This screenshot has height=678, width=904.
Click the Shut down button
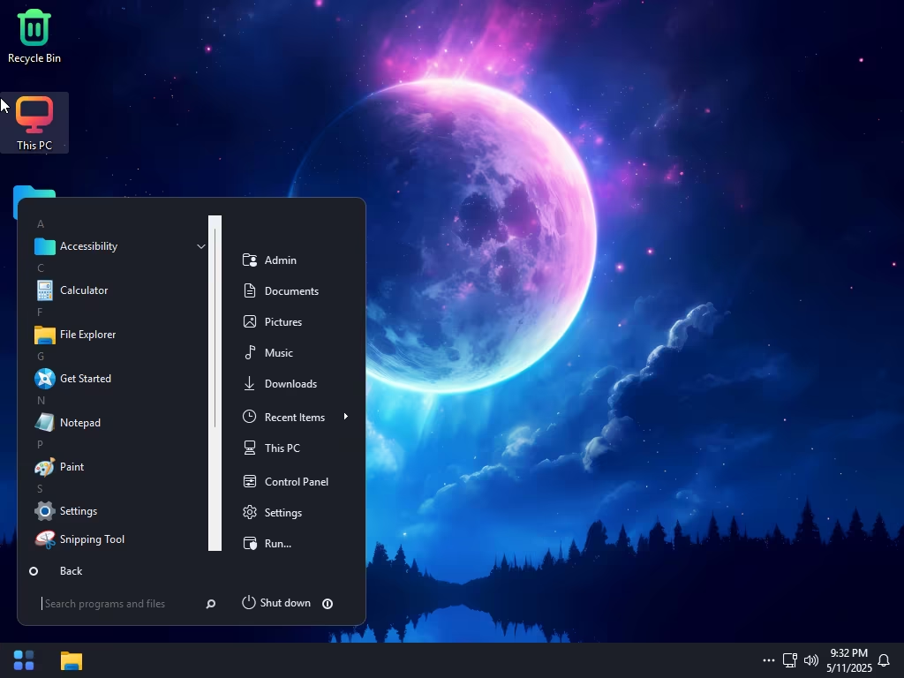click(x=276, y=603)
